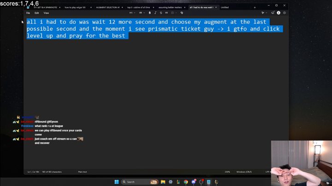Switch to 'top 5 cuisine of all time' tab
This screenshot has height=186, width=332.
point(138,7)
